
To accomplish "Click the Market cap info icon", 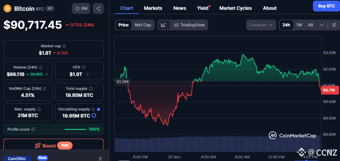I will (64, 46).
